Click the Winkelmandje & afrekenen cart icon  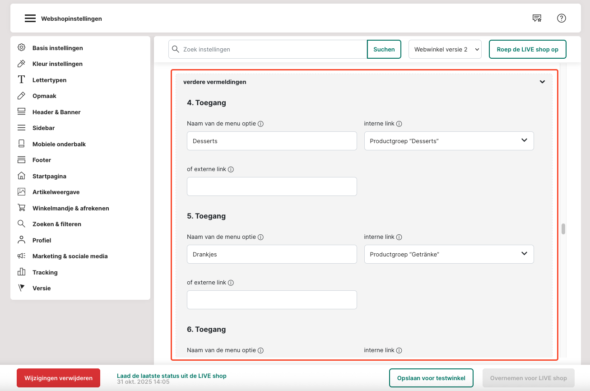(21, 208)
